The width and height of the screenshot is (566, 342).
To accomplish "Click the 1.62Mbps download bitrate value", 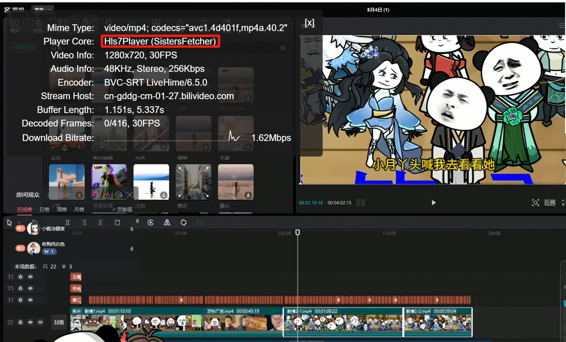I will [271, 138].
